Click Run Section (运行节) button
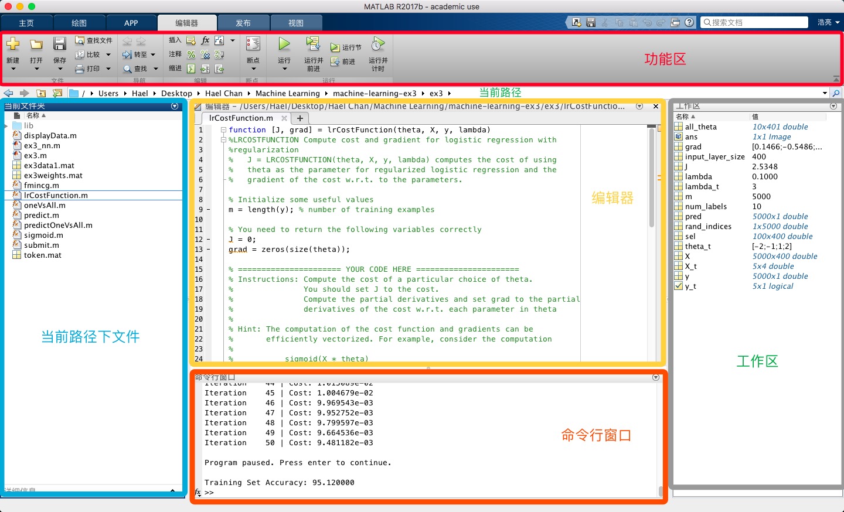The width and height of the screenshot is (844, 512). (x=346, y=47)
